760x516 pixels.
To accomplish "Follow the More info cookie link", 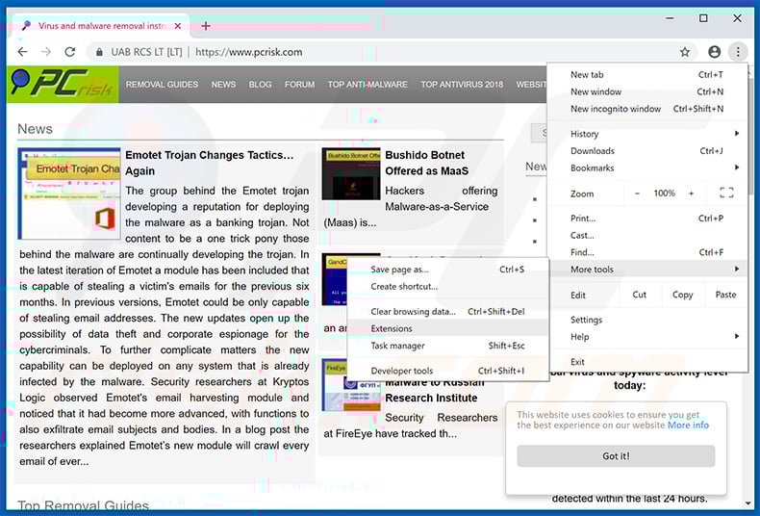I will click(x=688, y=425).
